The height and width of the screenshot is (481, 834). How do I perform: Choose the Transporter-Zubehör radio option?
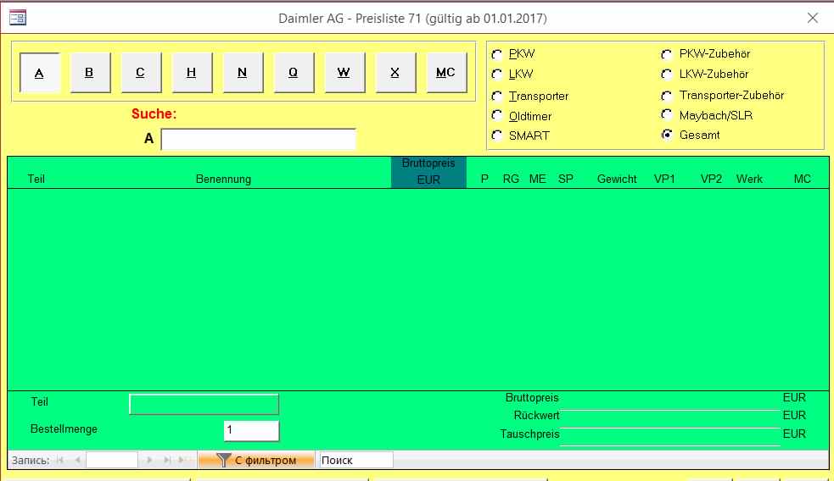[667, 96]
